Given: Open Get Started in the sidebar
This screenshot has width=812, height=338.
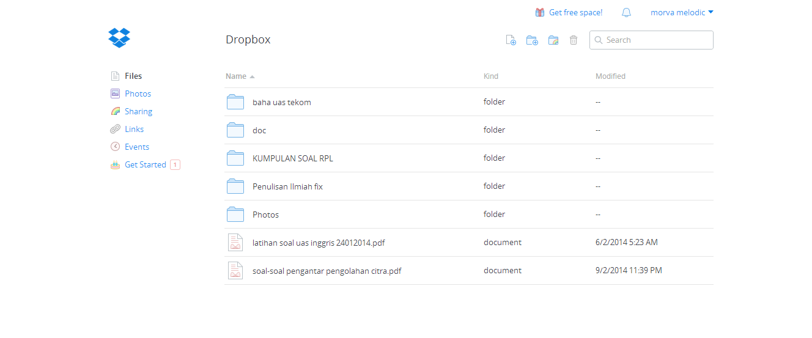Looking at the screenshot, I should click(146, 164).
